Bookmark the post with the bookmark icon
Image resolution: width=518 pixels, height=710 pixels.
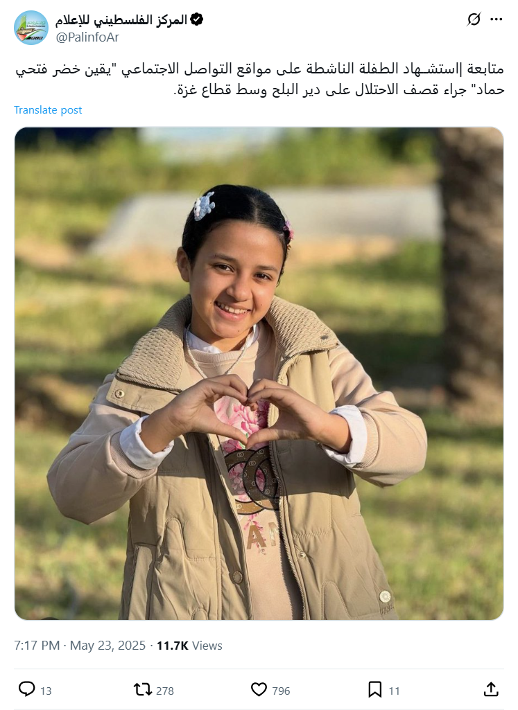(374, 690)
